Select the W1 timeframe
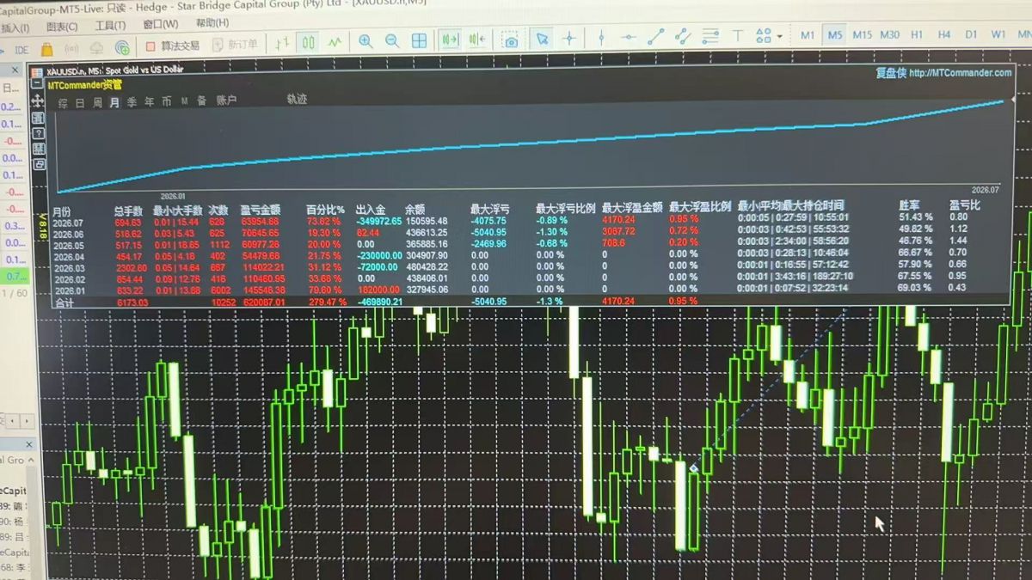This screenshot has height=580, width=1032. pyautogui.click(x=998, y=34)
